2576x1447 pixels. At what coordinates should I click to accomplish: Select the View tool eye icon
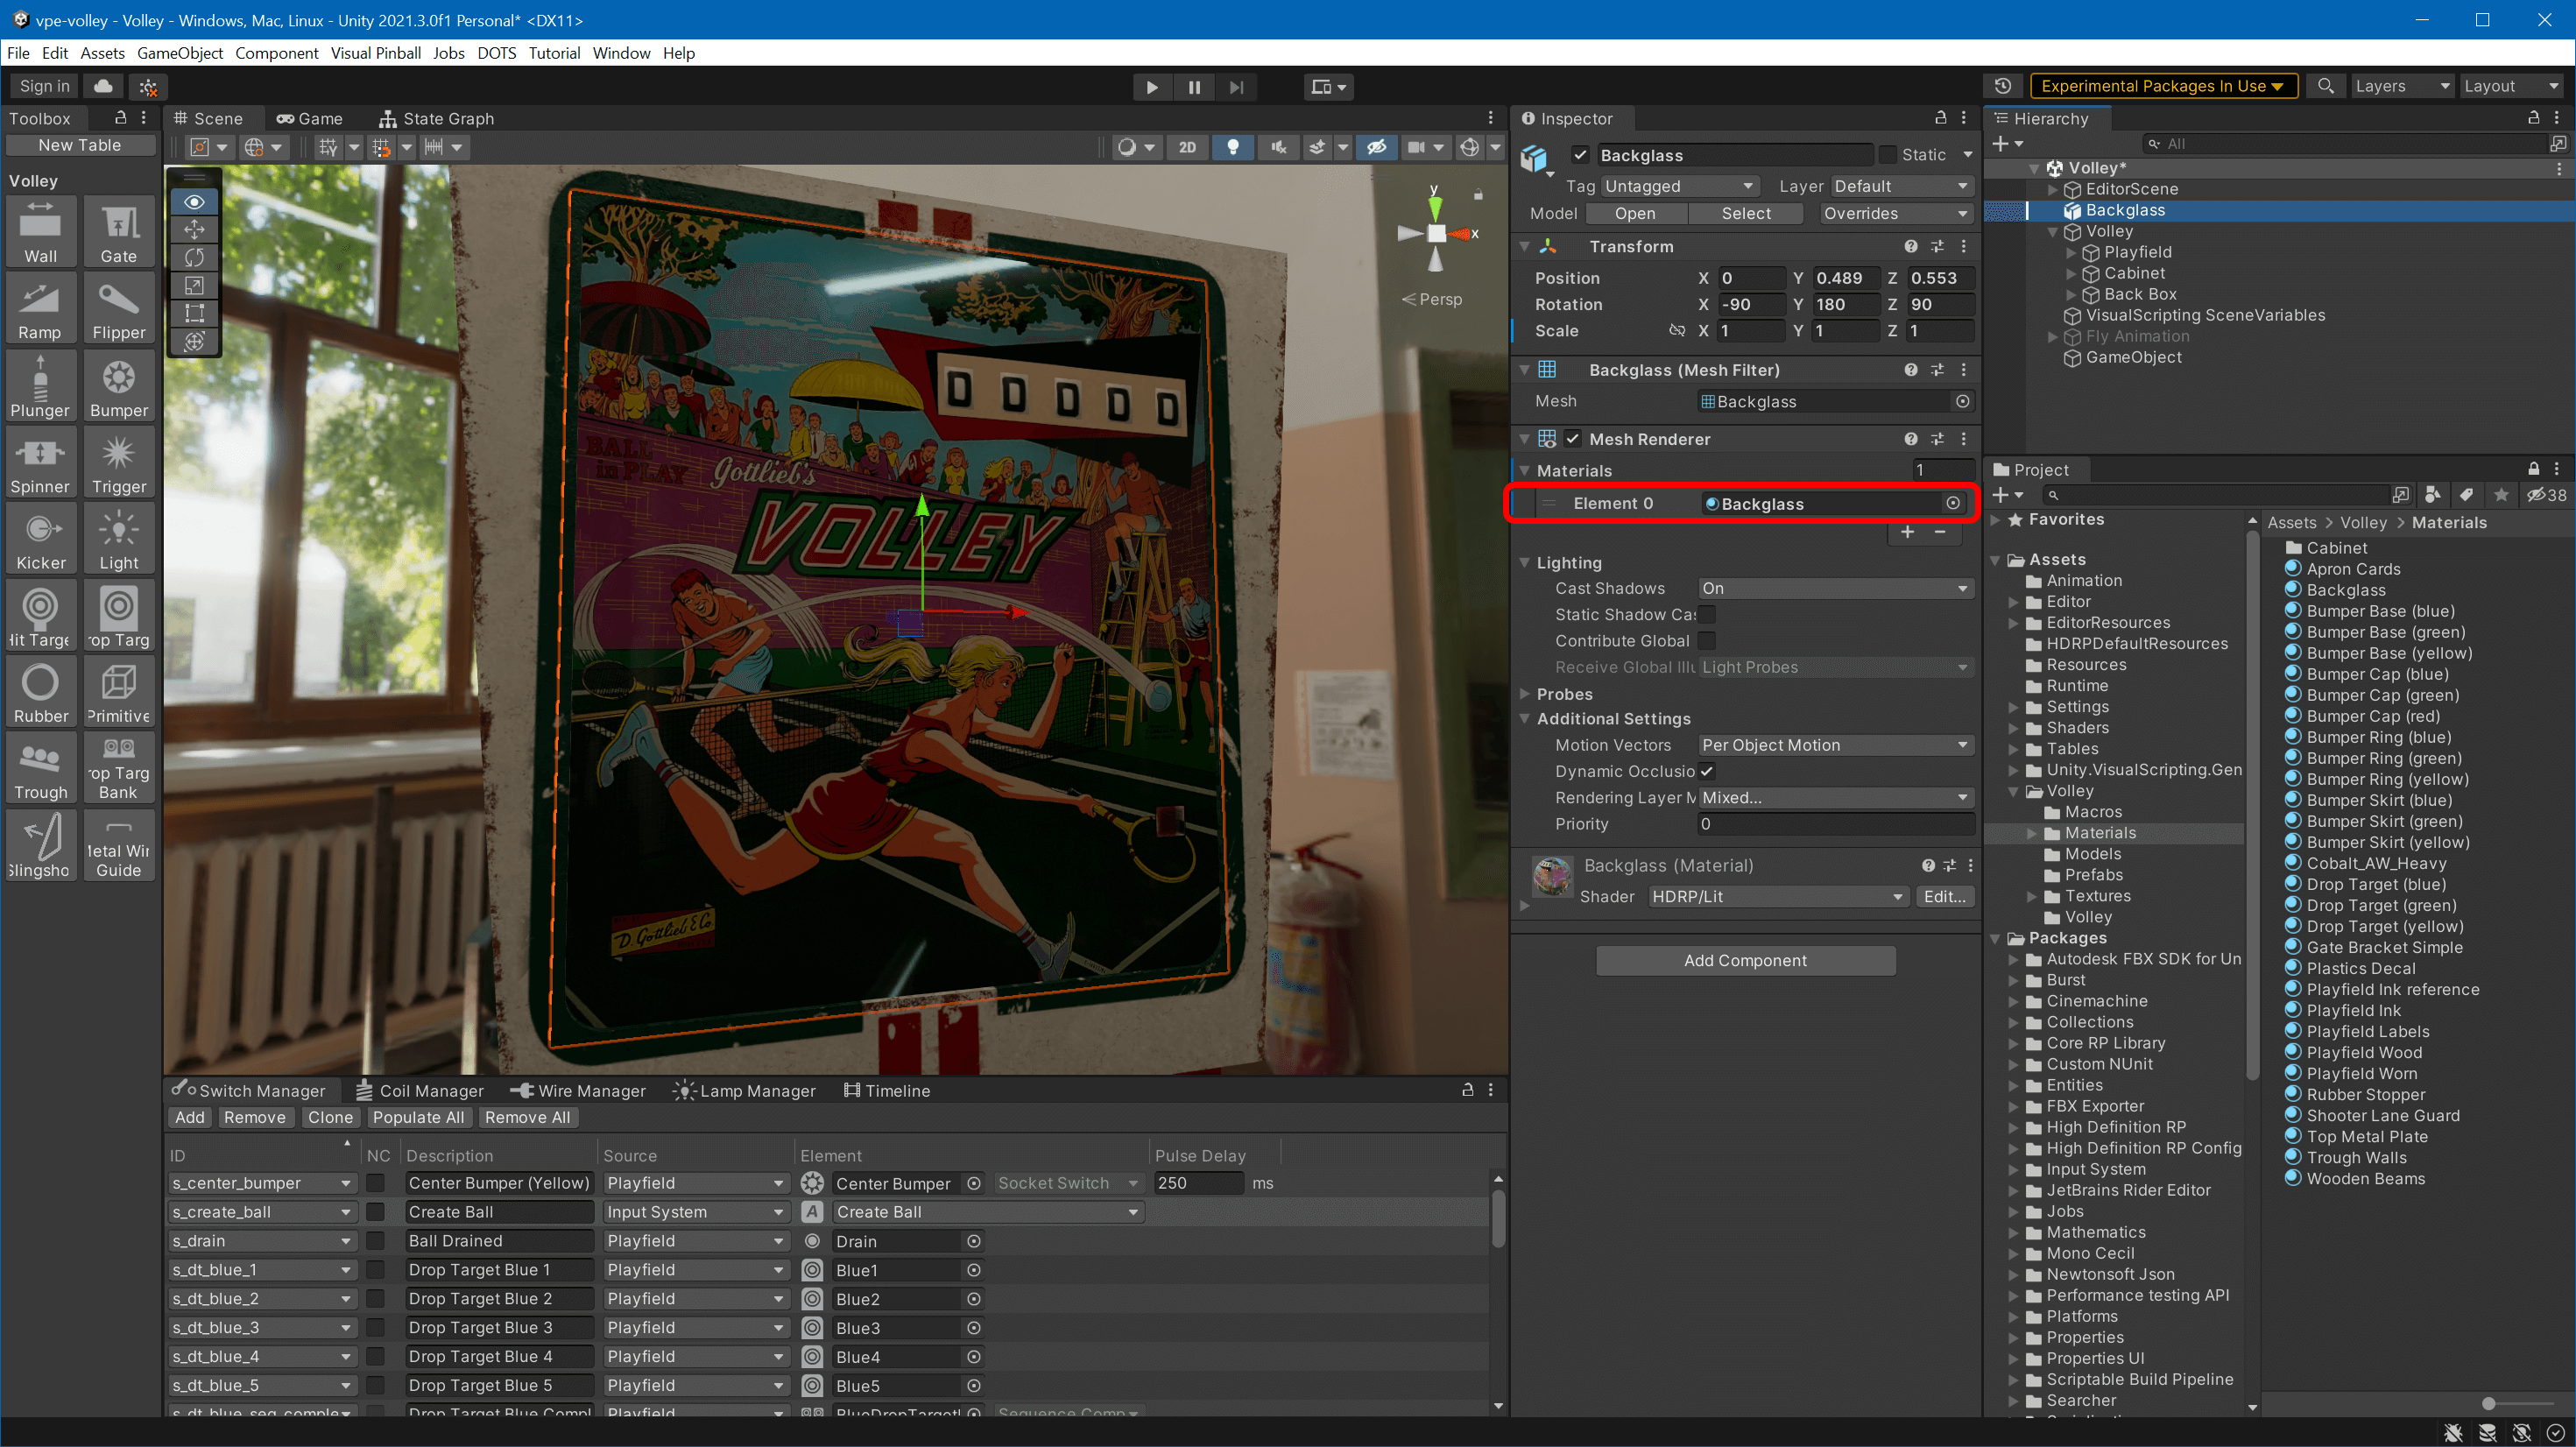click(x=194, y=202)
